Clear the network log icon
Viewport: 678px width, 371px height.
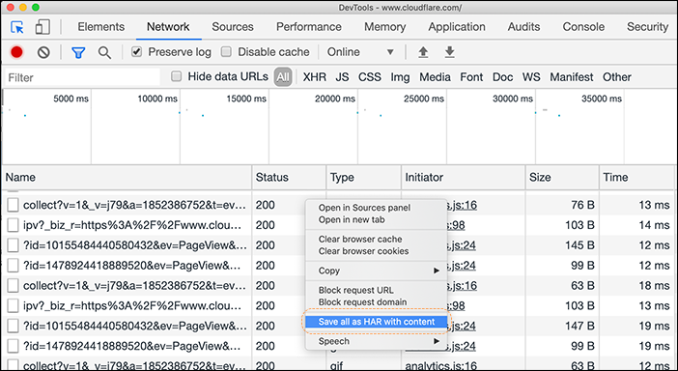43,52
